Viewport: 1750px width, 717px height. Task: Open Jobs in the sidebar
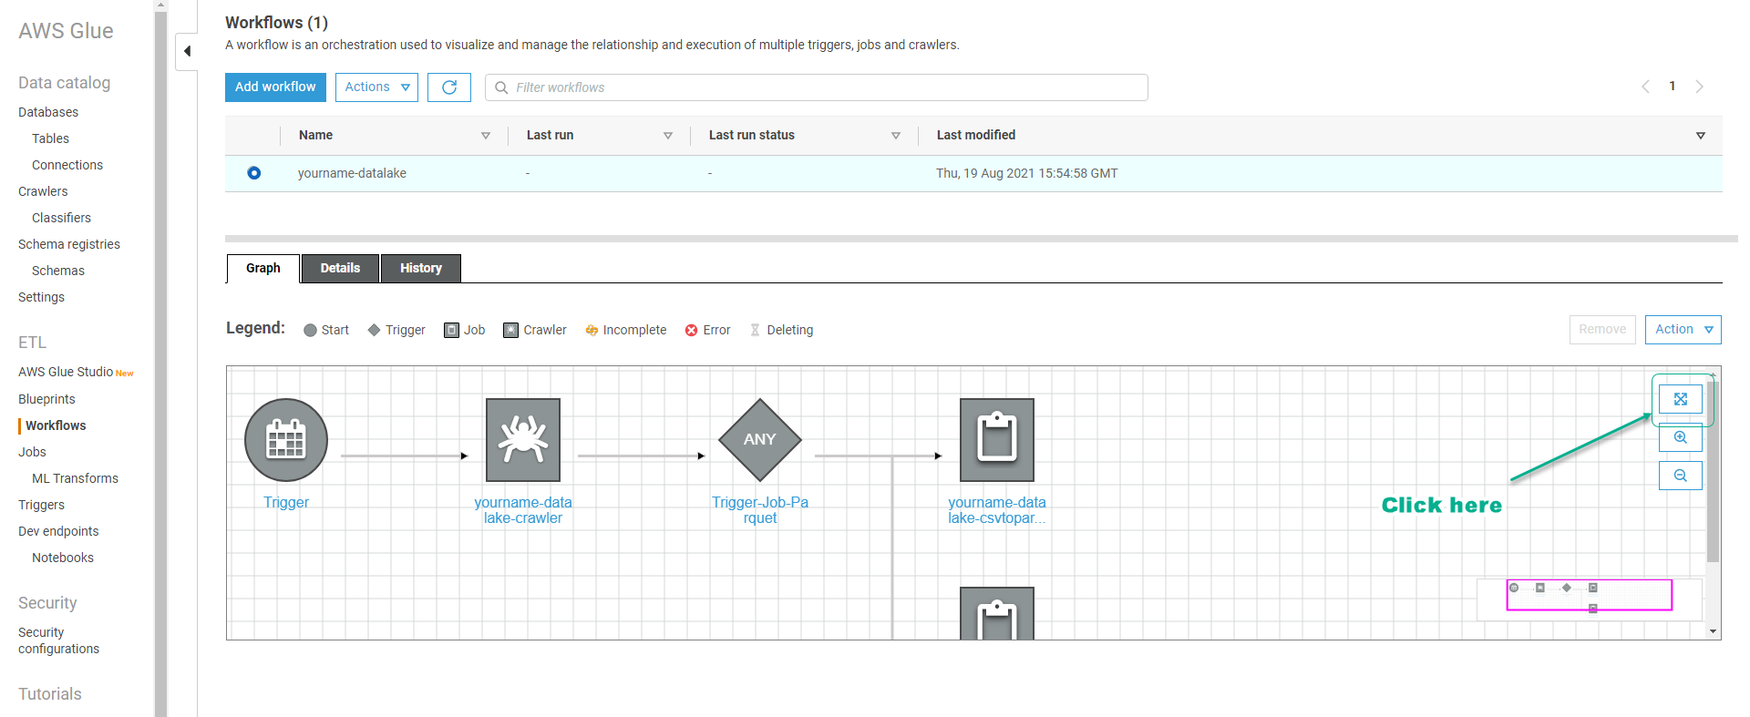pos(32,452)
